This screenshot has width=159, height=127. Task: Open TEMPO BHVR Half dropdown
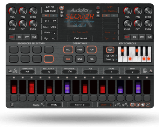click(x=27, y=72)
